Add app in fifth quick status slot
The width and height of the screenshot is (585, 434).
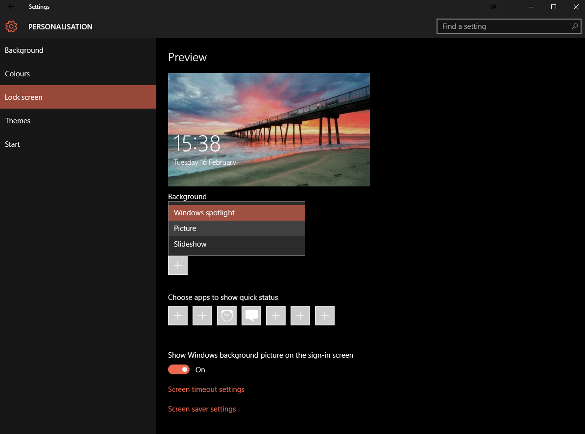(x=276, y=316)
